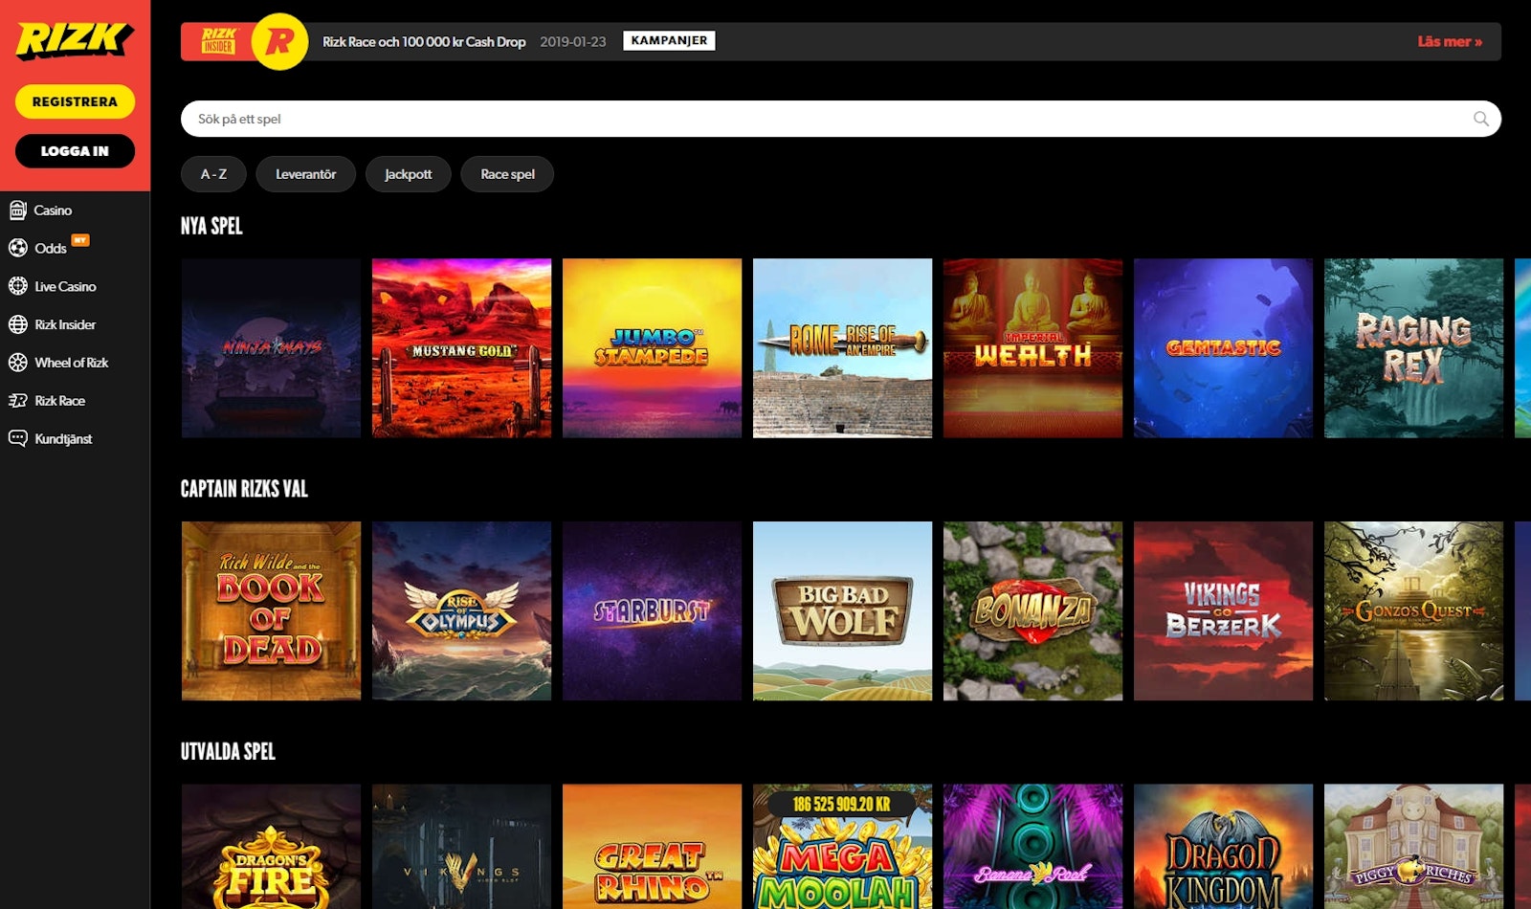
Task: Open the Kampanjer page
Action: [669, 41]
